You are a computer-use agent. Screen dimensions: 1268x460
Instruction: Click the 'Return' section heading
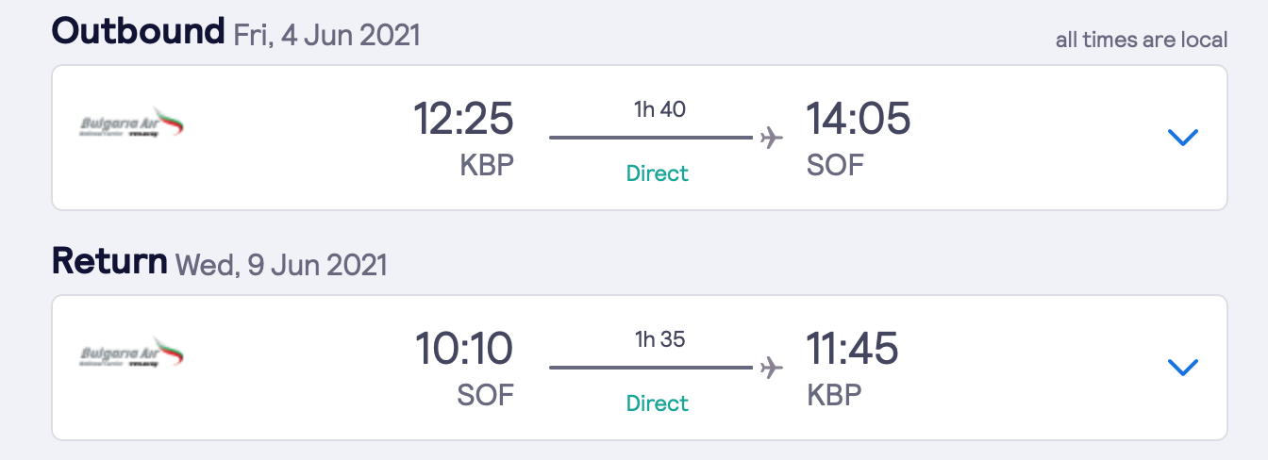(x=109, y=261)
